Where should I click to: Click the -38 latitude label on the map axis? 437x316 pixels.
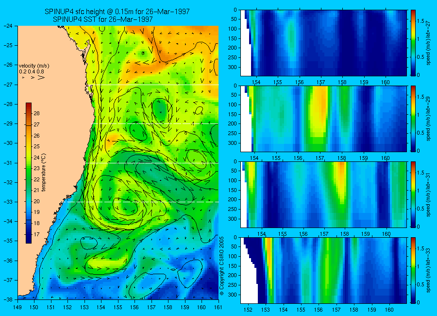click(x=8, y=299)
